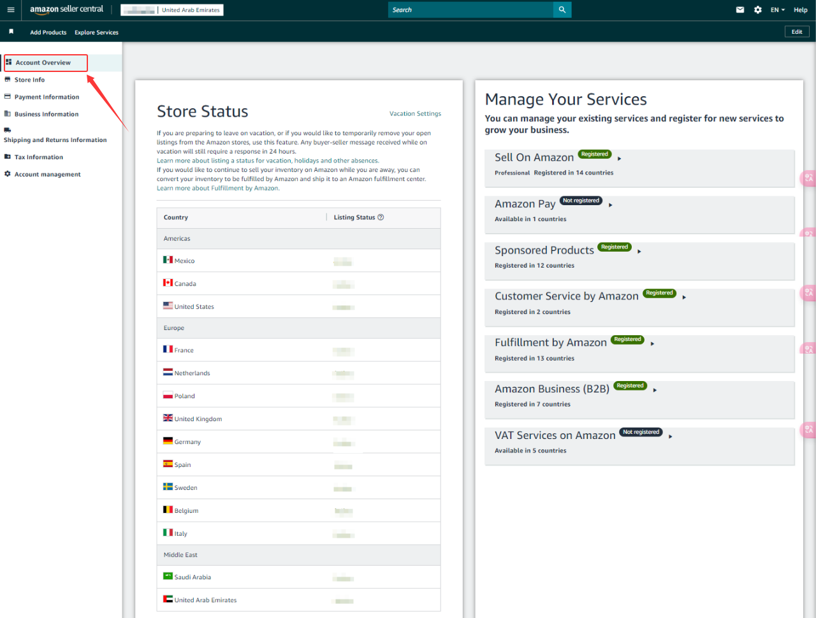Open the settings gear icon

tap(757, 10)
